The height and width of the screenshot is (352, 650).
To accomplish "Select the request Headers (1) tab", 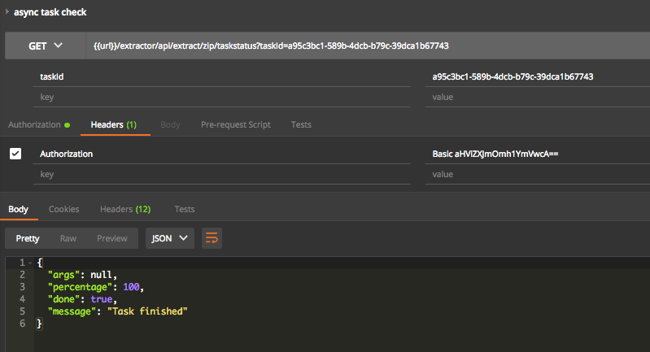I will click(x=113, y=124).
